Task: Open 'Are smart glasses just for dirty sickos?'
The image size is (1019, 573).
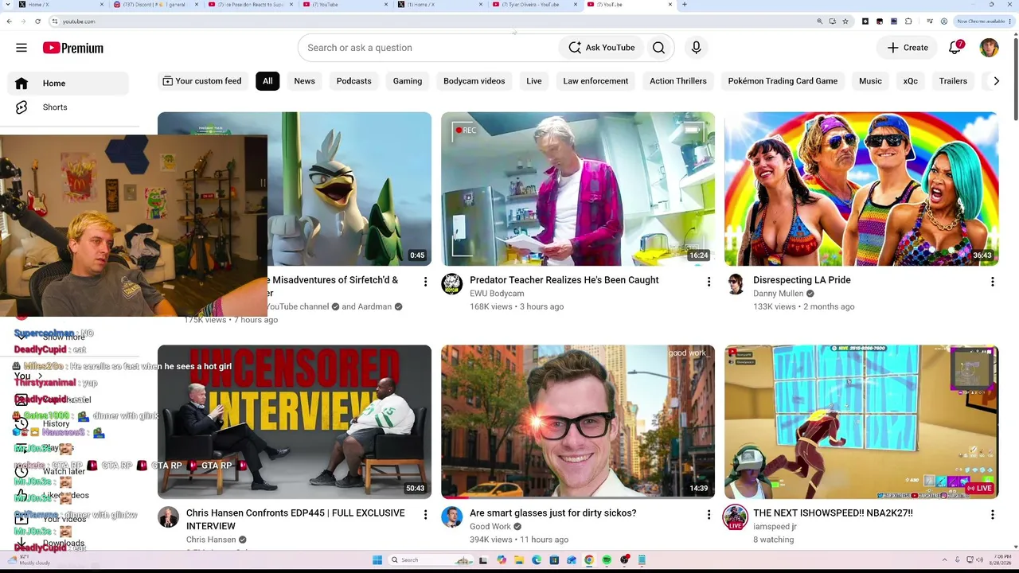Action: click(552, 513)
